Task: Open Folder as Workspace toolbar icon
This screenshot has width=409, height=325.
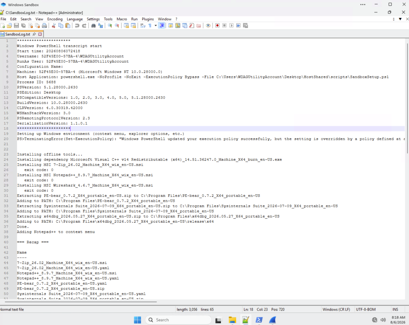Action: (x=199, y=26)
